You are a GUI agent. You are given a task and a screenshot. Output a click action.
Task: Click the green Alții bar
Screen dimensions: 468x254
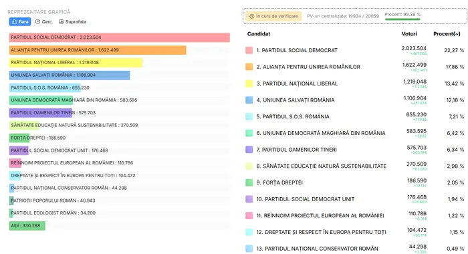coord(27,226)
